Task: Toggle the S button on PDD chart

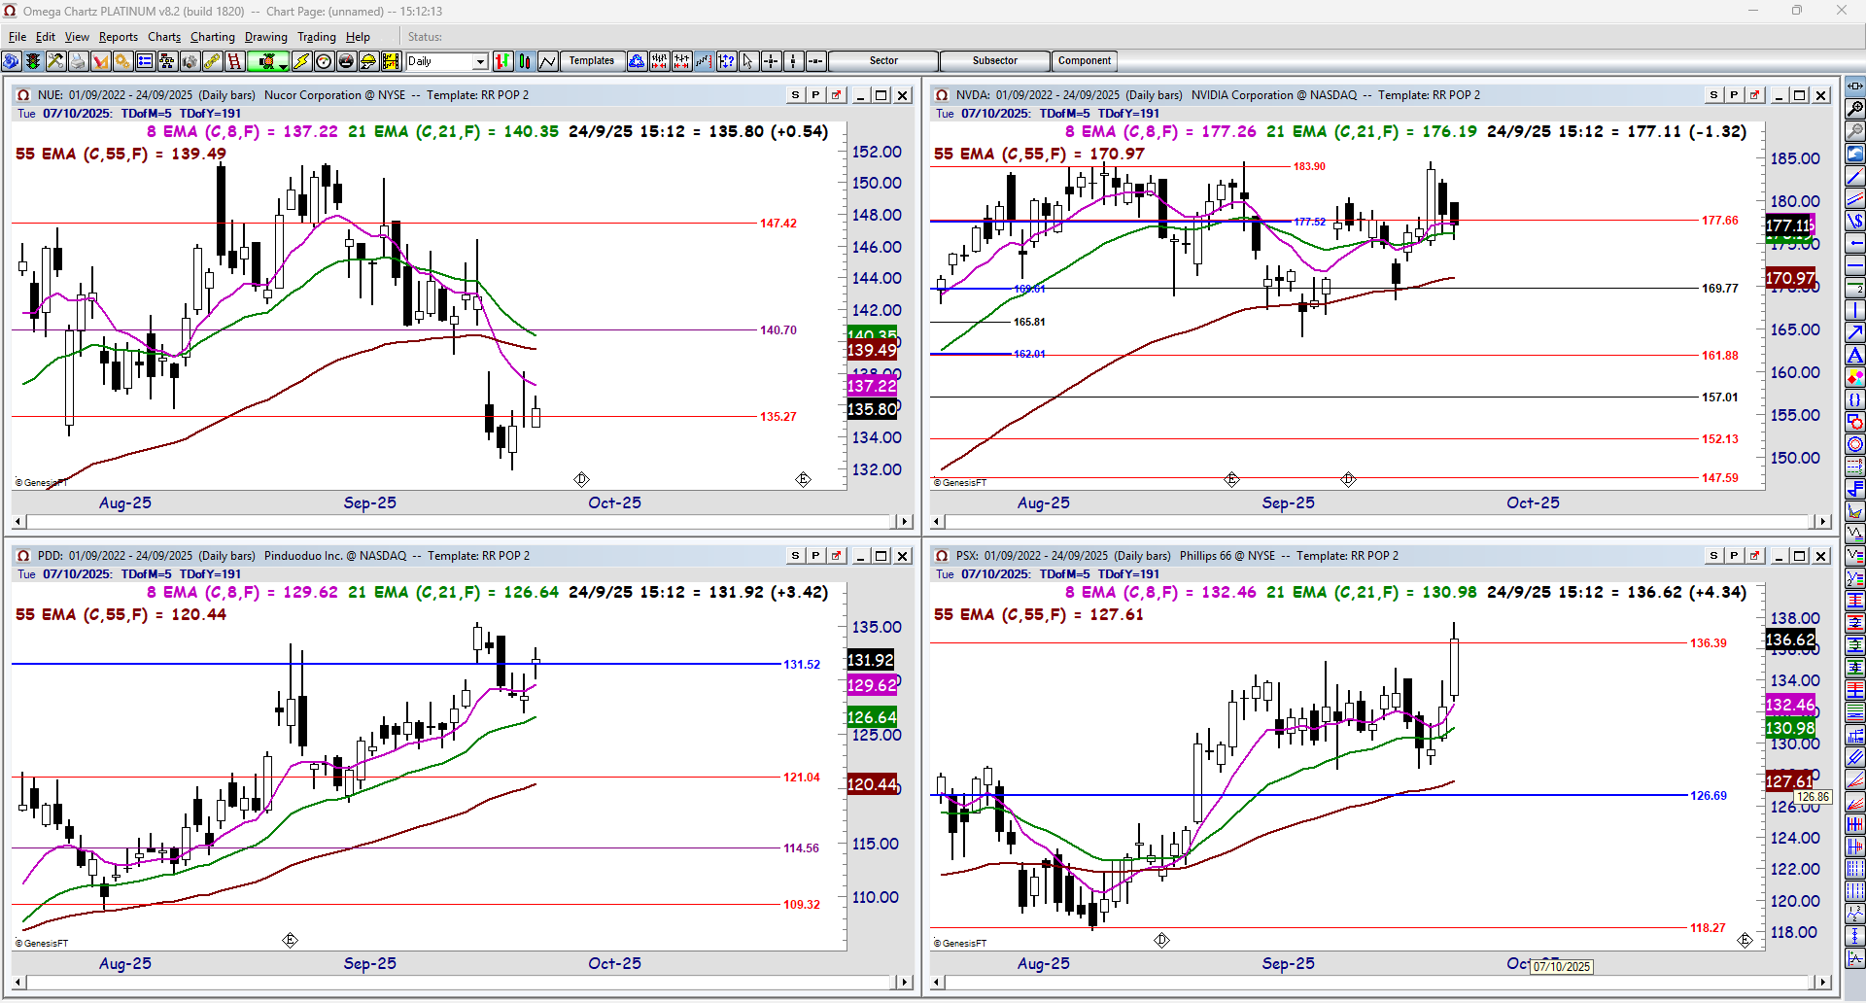Action: (795, 556)
